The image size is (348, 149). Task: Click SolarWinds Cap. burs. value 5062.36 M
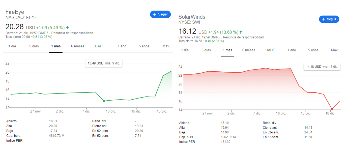228,137
